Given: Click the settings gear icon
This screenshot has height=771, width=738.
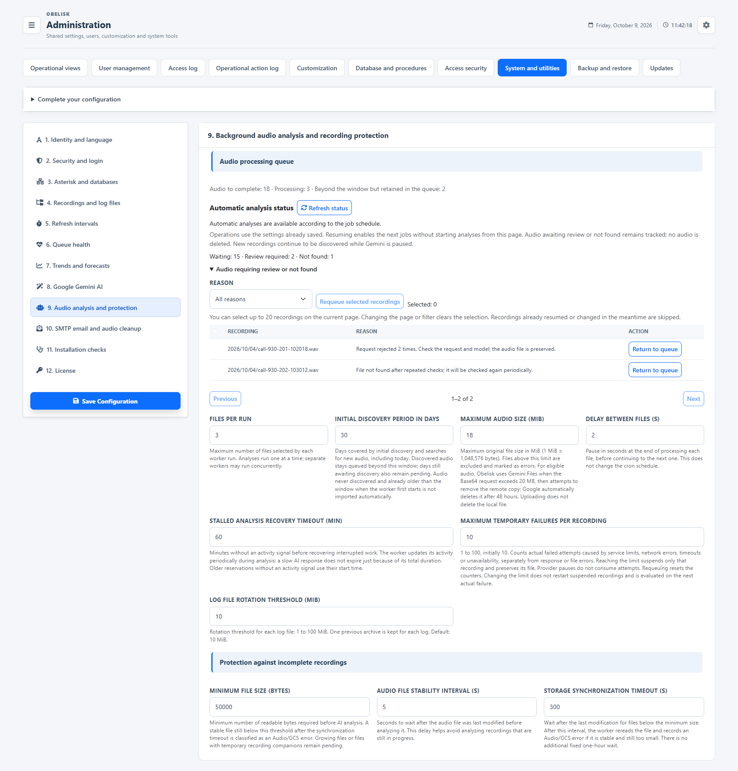Looking at the screenshot, I should tap(706, 25).
